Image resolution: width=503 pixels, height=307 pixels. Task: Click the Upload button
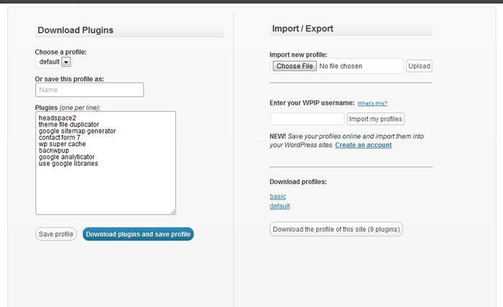tap(419, 66)
